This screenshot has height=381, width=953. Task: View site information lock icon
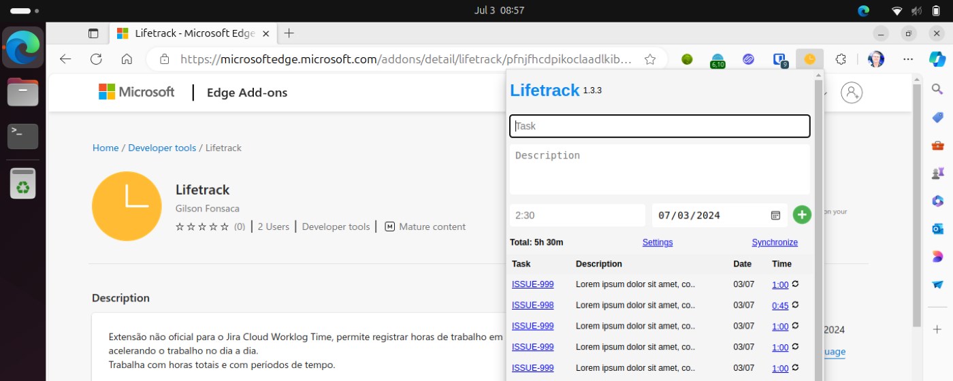[164, 59]
